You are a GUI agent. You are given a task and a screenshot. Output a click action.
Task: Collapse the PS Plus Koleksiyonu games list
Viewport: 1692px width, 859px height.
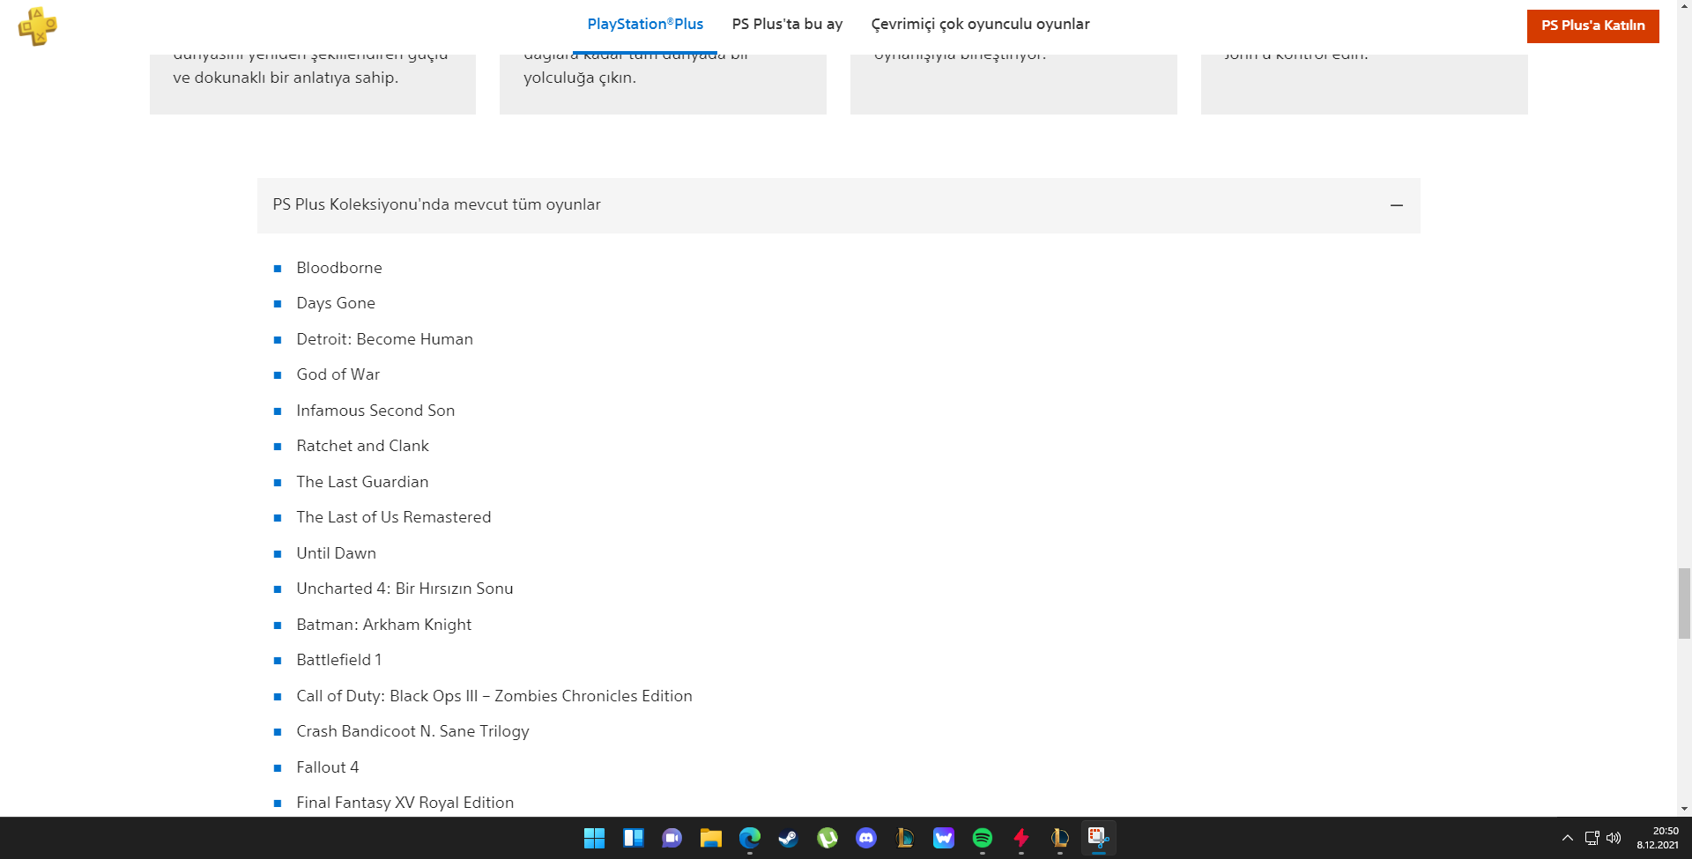point(838,205)
